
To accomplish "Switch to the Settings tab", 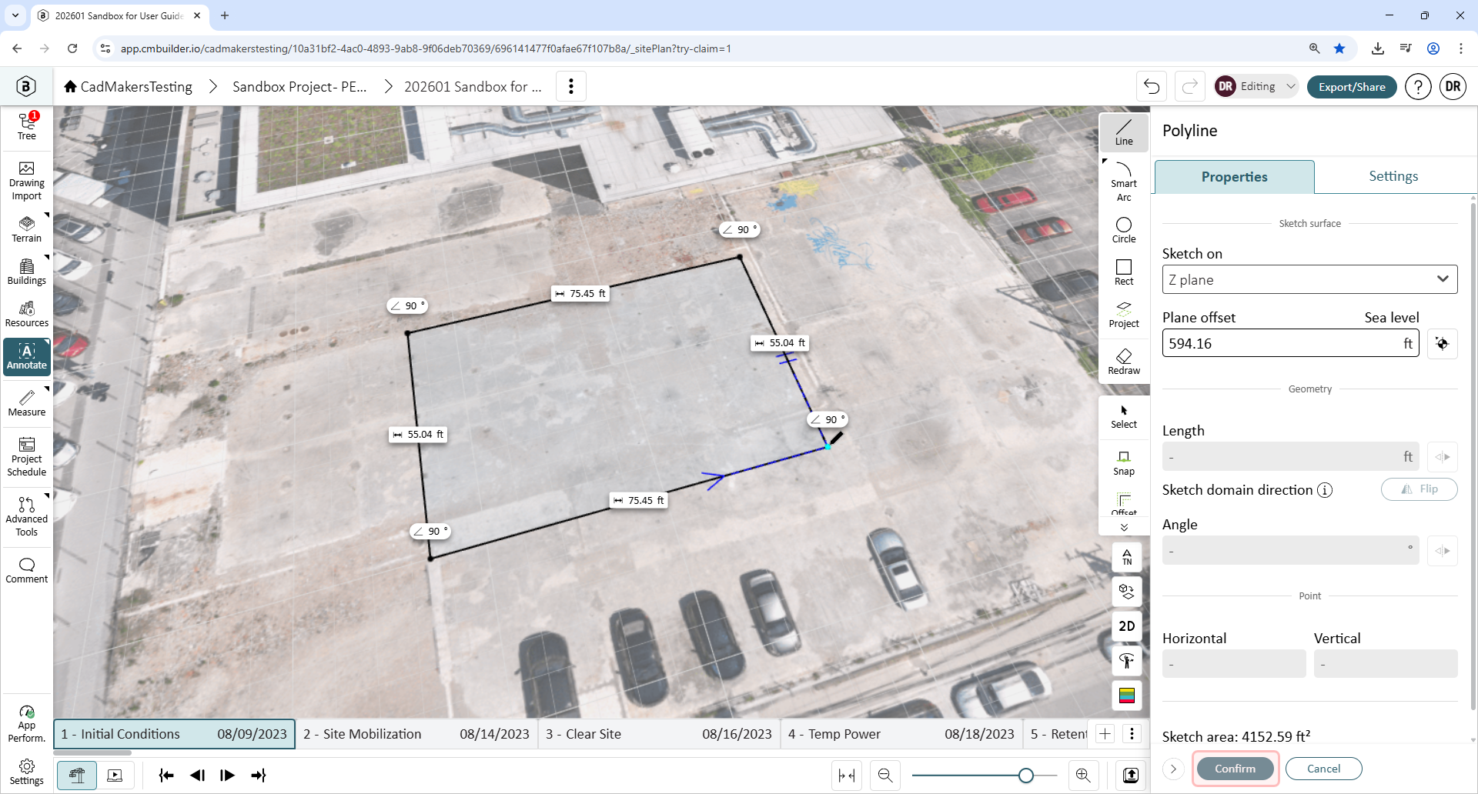I will pyautogui.click(x=1393, y=176).
